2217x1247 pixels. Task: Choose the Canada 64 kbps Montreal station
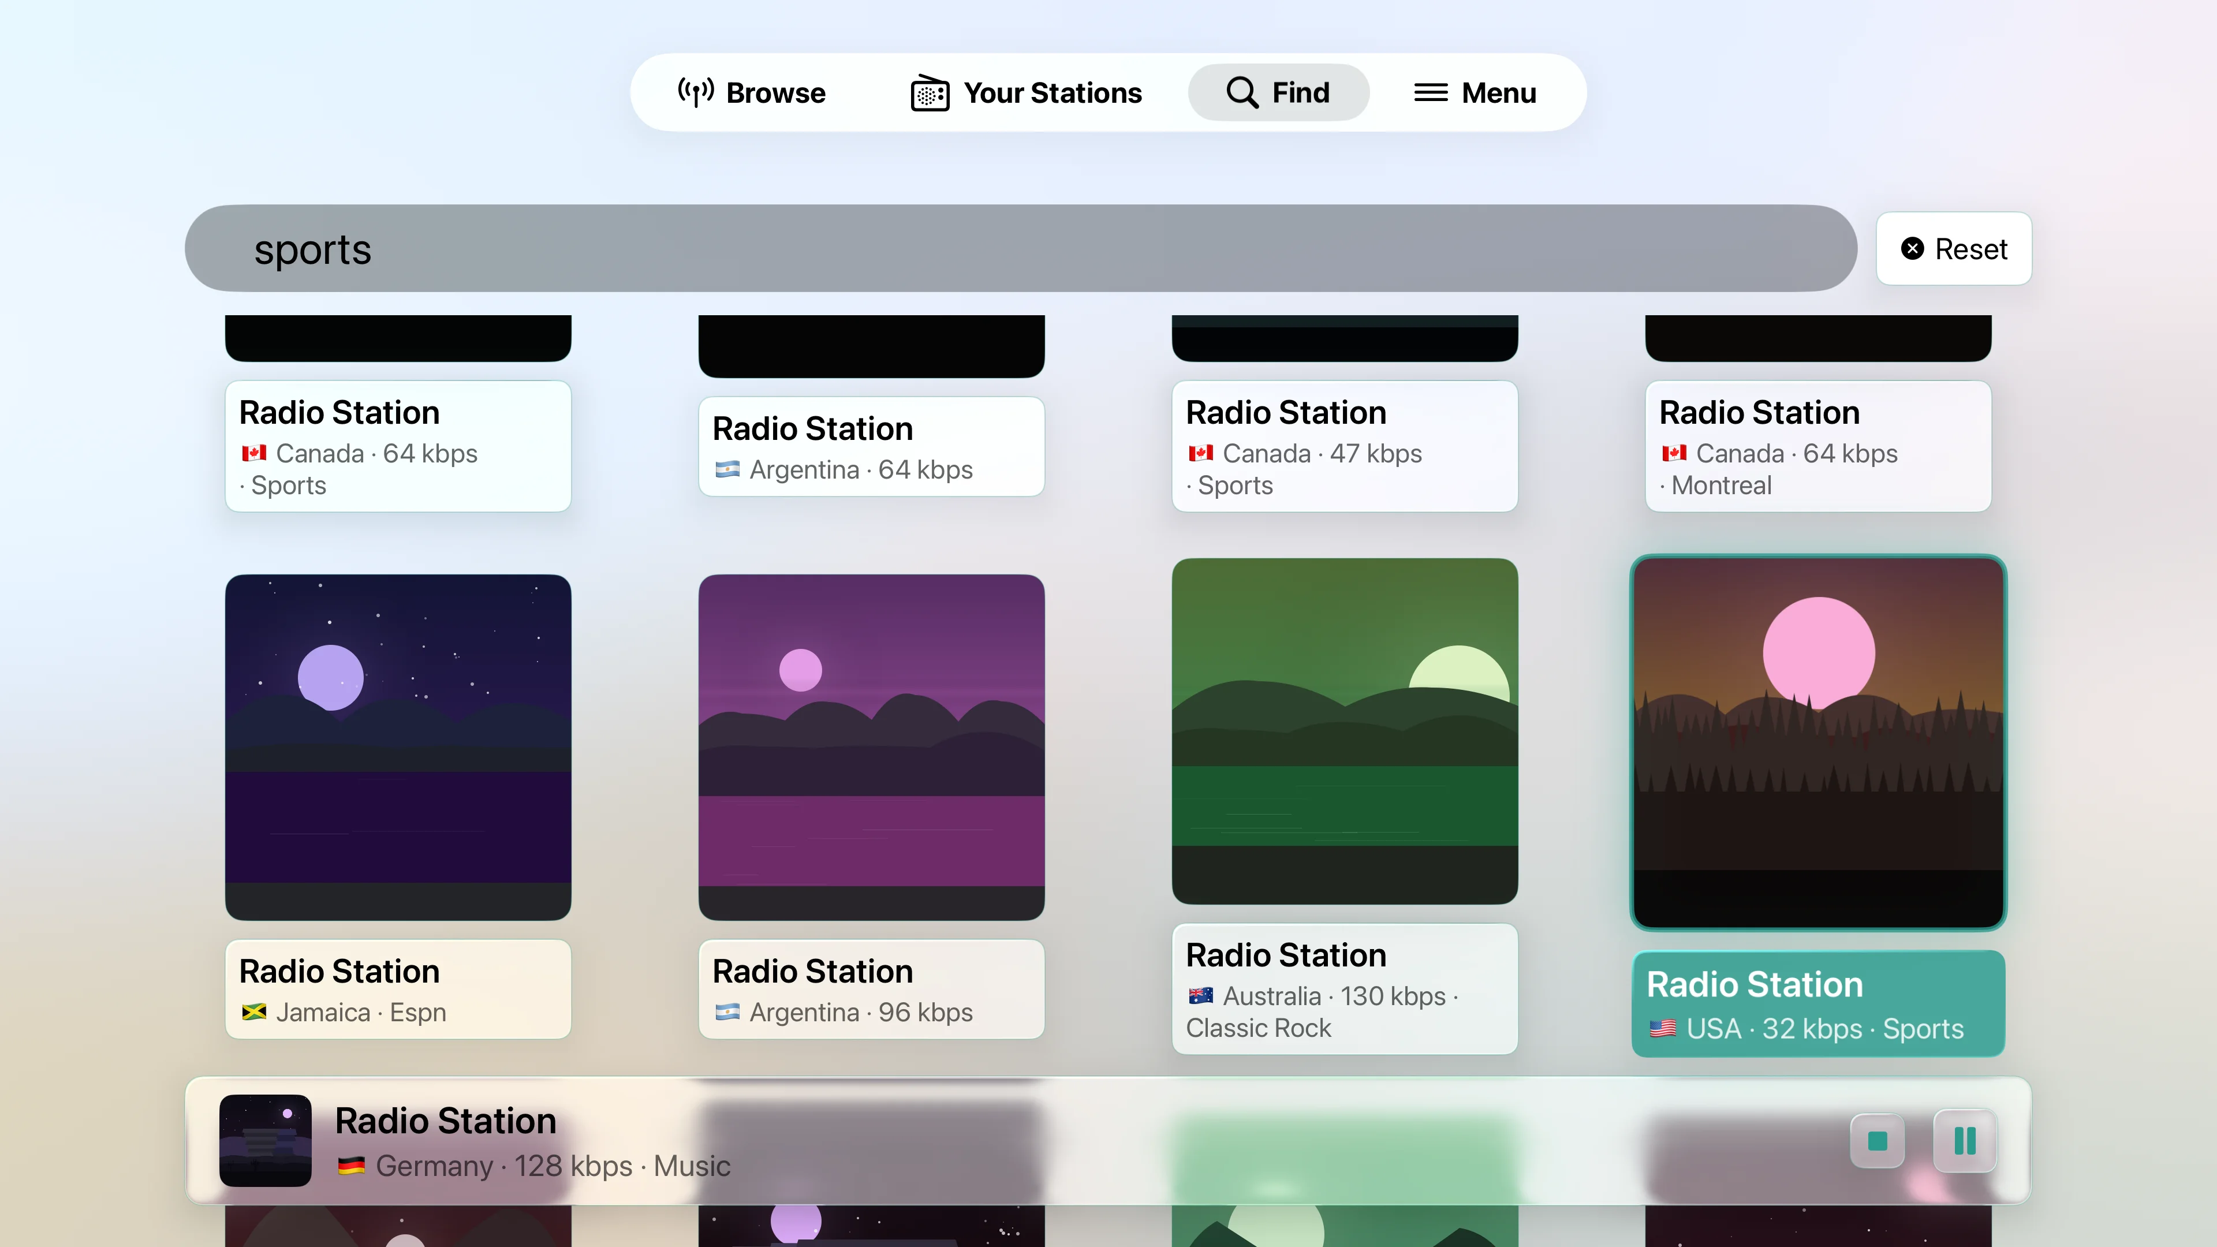click(x=1817, y=446)
